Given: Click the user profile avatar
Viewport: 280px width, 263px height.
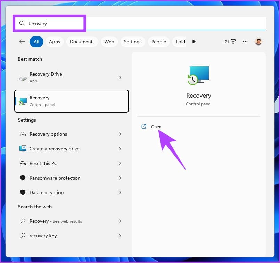Looking at the screenshot, I should pos(258,42).
